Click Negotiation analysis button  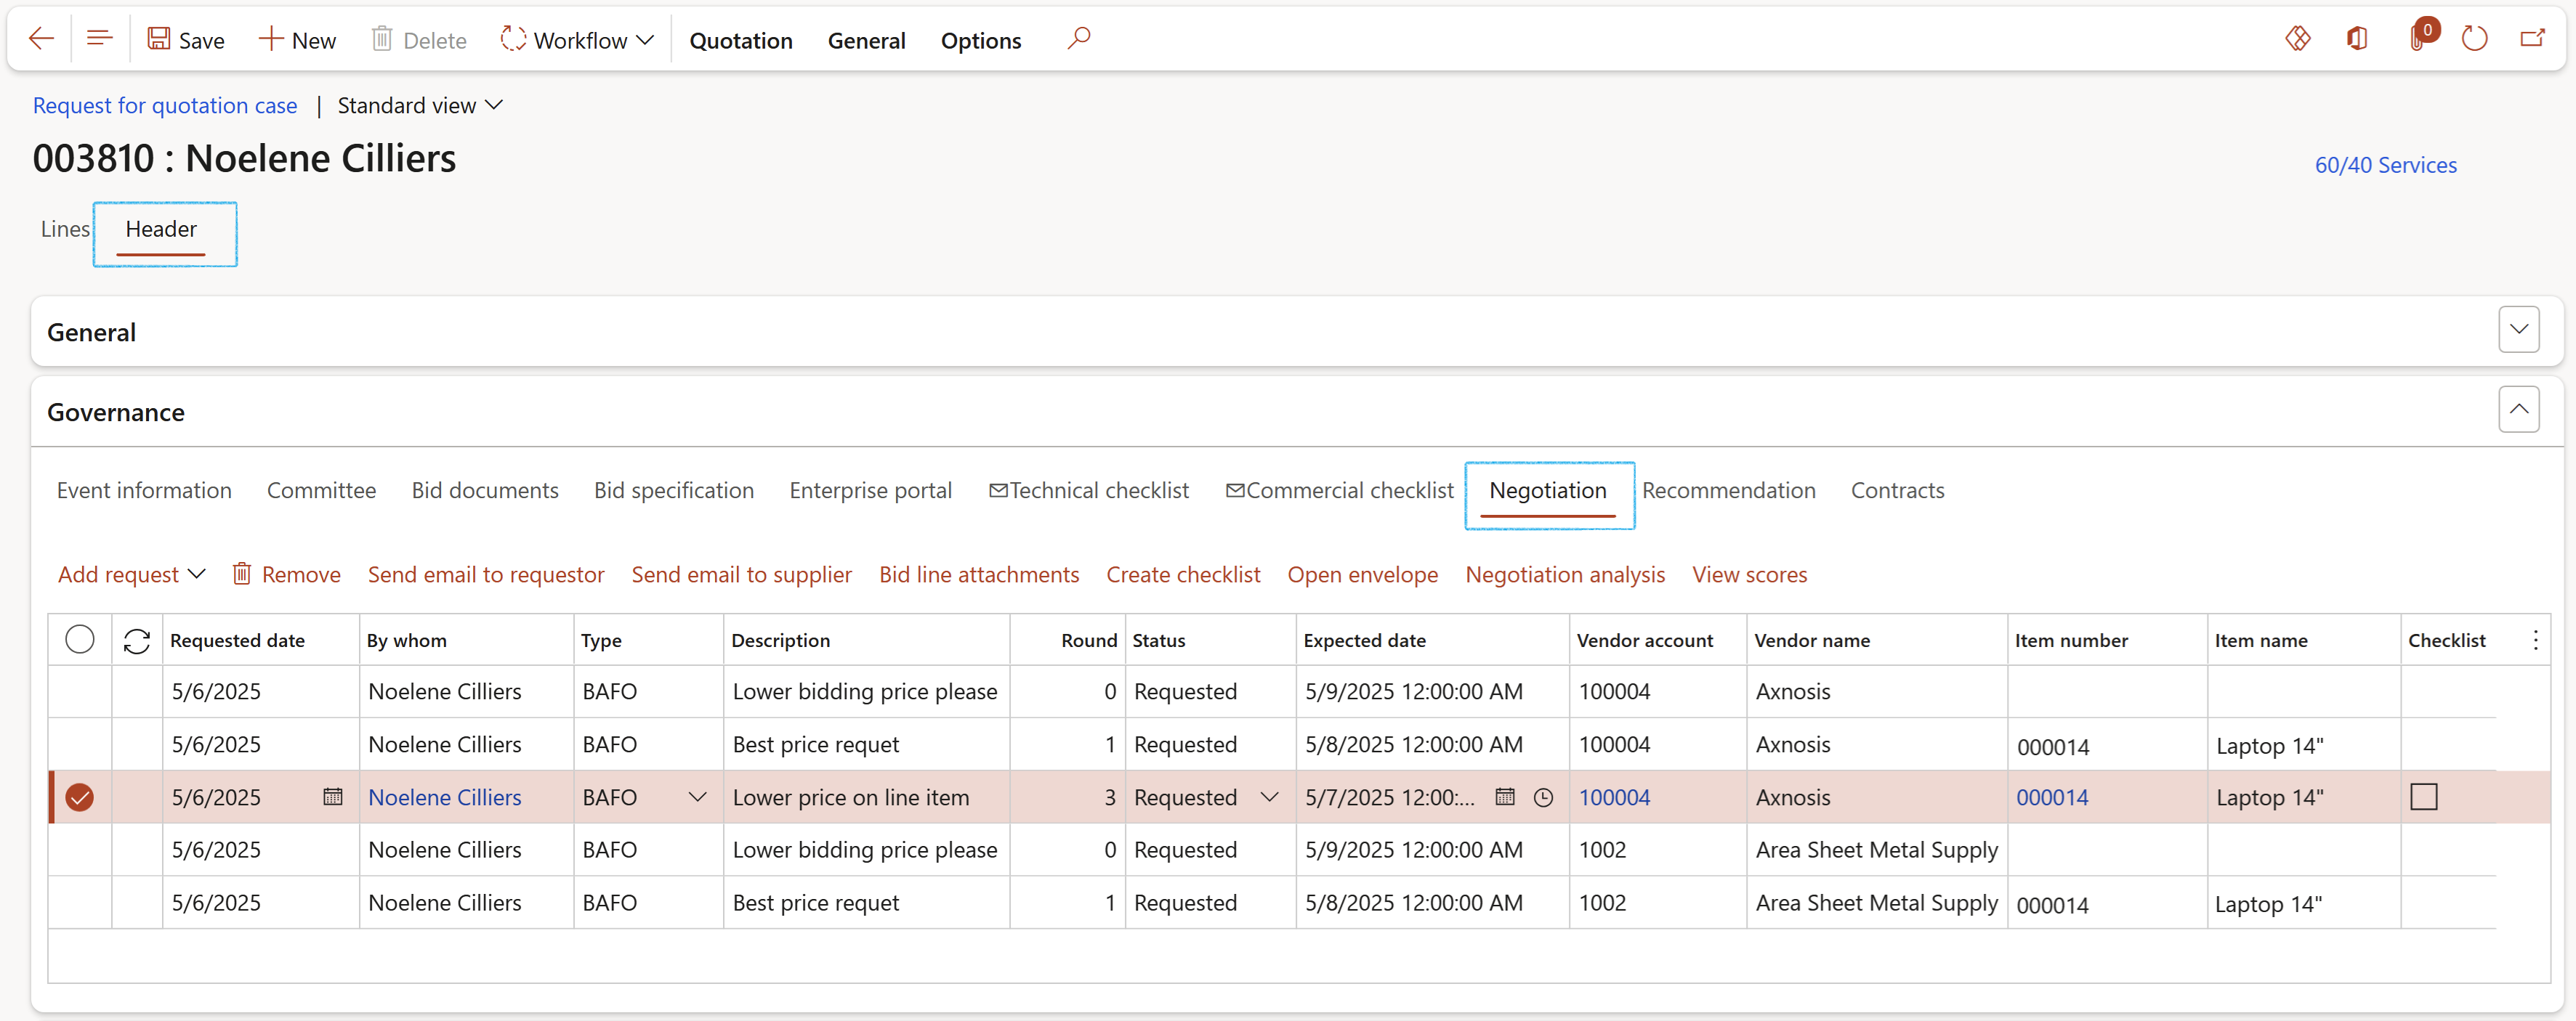1564,574
